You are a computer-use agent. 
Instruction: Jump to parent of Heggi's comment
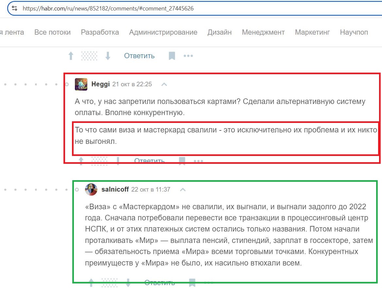click(x=164, y=84)
